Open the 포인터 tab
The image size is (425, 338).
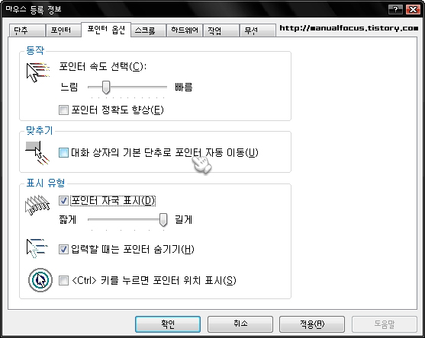[63, 30]
